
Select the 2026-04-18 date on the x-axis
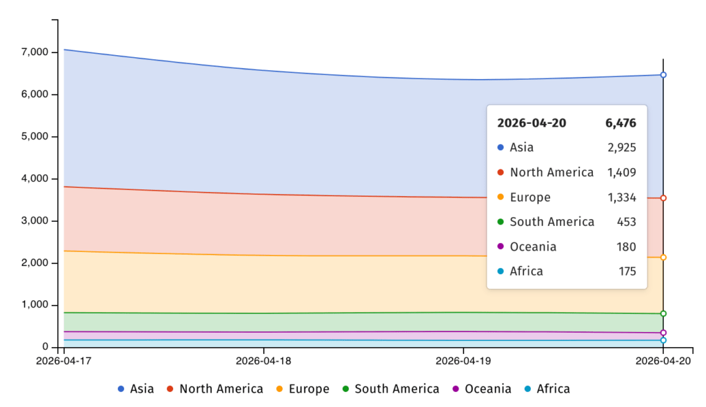point(263,360)
